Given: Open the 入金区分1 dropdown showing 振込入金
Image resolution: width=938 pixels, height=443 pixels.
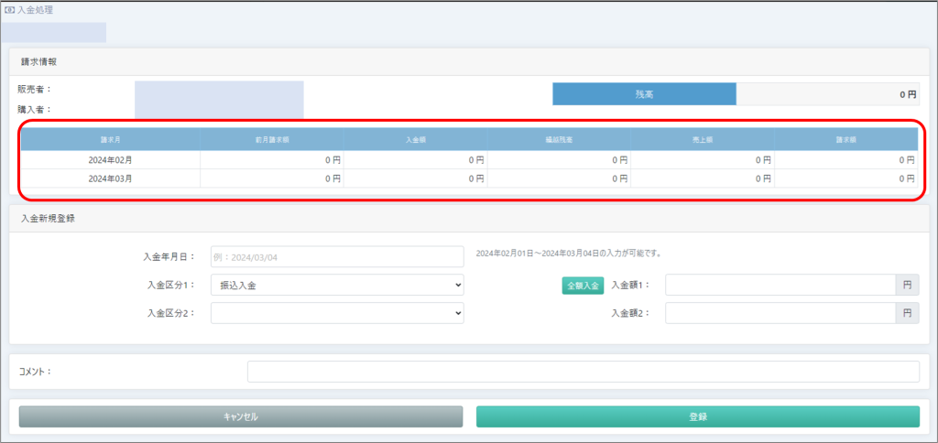Looking at the screenshot, I should click(337, 286).
